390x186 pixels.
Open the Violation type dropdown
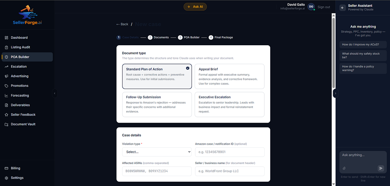[x=157, y=152]
